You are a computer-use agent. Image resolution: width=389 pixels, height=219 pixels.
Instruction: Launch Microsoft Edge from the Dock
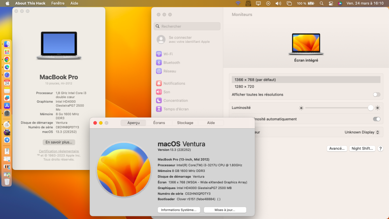7,67
